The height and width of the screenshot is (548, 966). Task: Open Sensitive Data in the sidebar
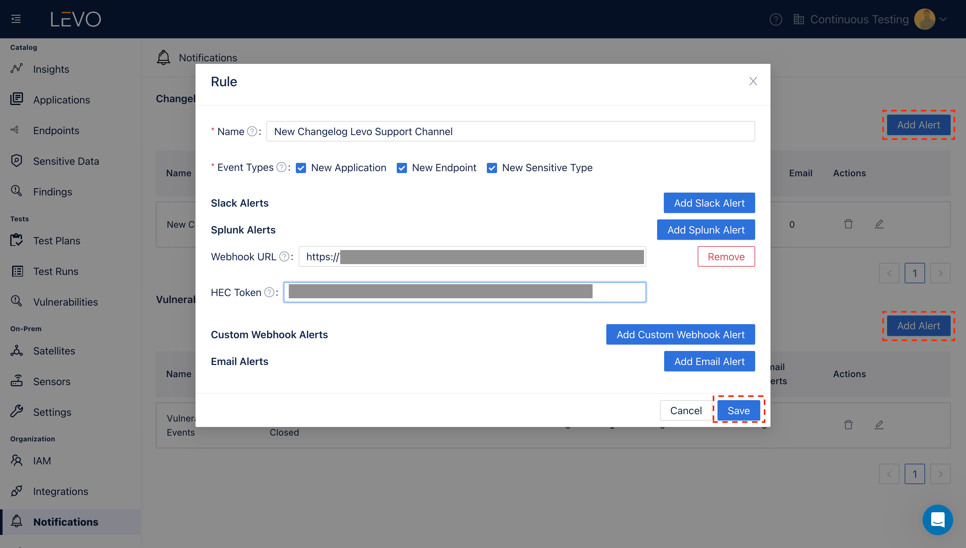click(66, 161)
